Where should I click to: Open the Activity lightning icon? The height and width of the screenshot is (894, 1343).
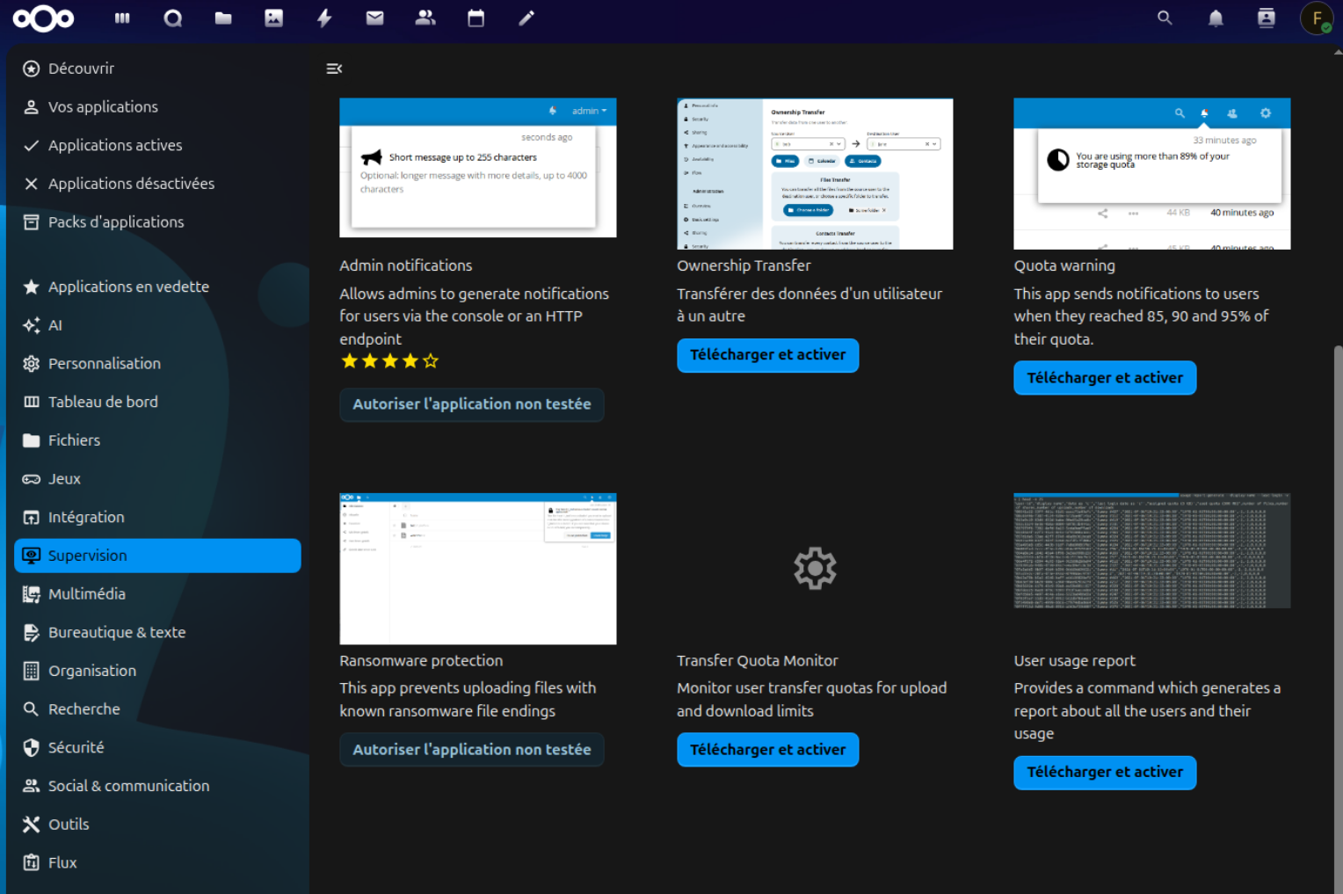pos(324,18)
